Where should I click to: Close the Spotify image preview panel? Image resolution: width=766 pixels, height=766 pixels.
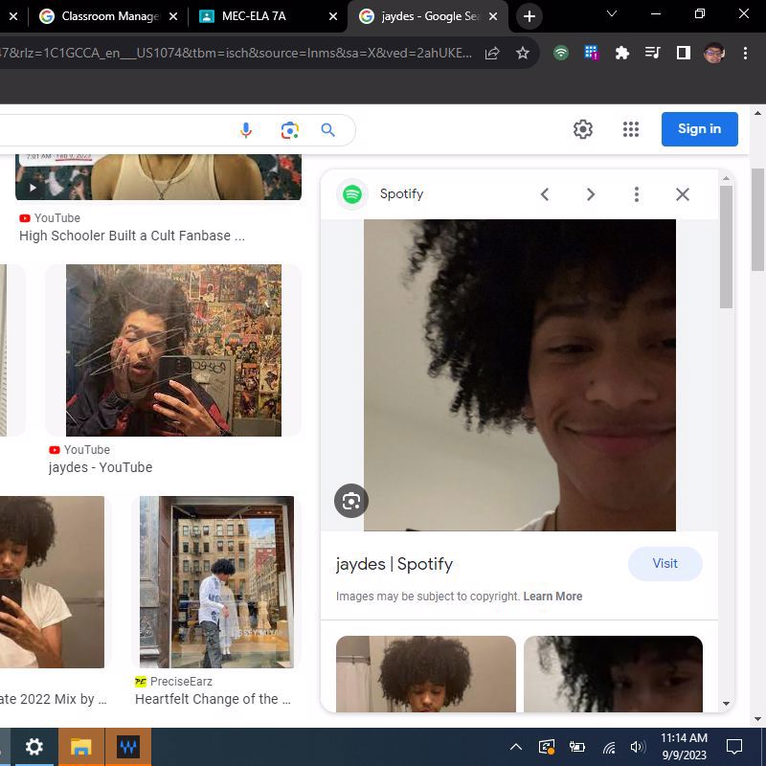[682, 194]
